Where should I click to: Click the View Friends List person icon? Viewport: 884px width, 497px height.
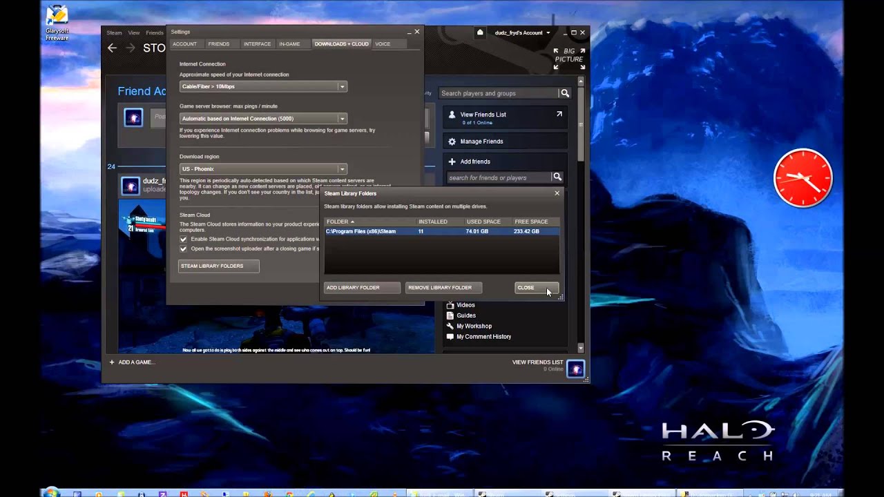tap(452, 115)
